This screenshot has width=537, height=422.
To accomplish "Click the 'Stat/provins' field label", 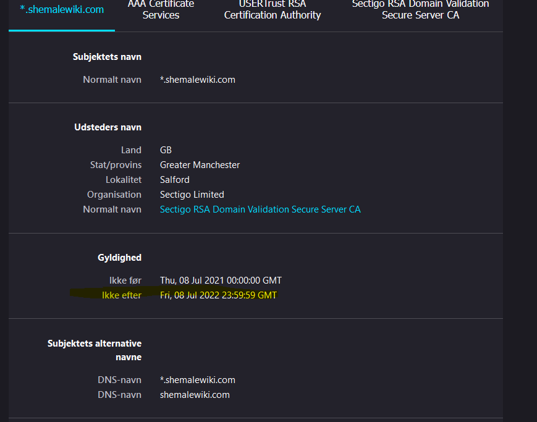I will (116, 165).
